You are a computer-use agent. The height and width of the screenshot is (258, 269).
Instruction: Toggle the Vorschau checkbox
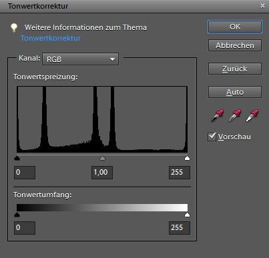(x=212, y=137)
